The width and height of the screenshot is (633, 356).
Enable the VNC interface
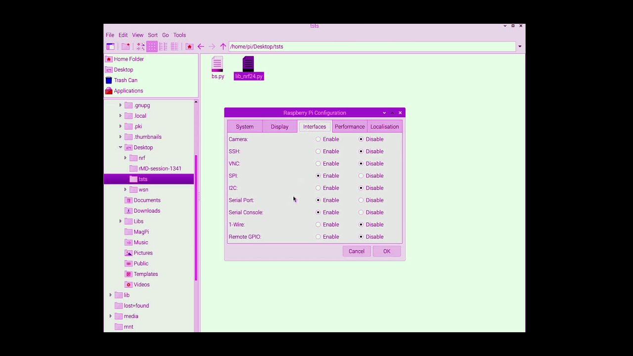(318, 164)
